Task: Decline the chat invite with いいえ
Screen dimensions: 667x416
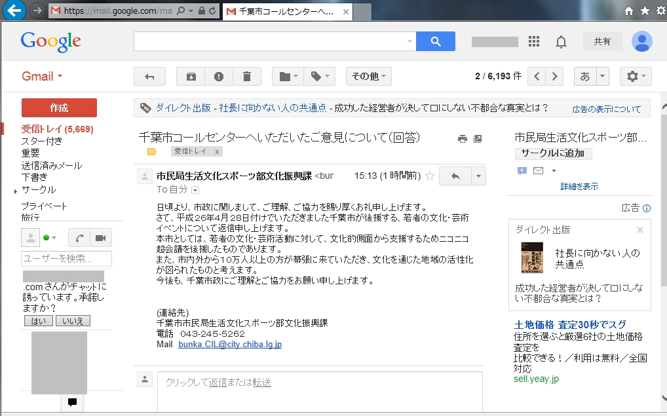Action: point(73,321)
